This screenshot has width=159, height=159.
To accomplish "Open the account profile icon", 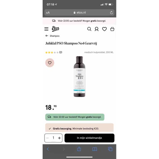I will (97, 29).
